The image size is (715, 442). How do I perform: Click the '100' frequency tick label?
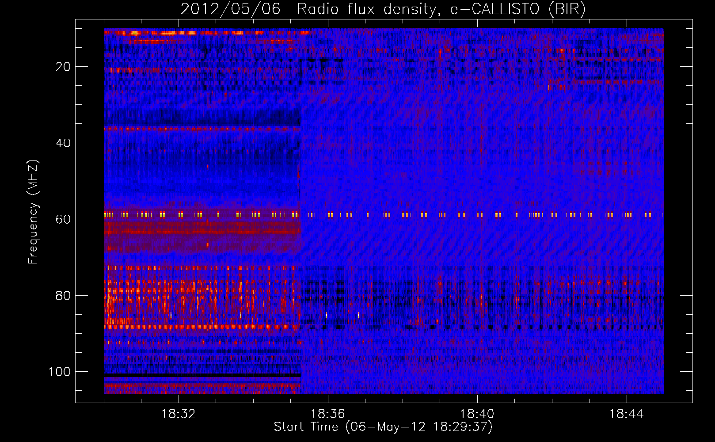[60, 372]
